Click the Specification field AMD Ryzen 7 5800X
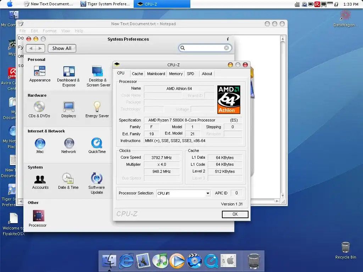Viewport: 363px width, 272px height. click(x=193, y=120)
